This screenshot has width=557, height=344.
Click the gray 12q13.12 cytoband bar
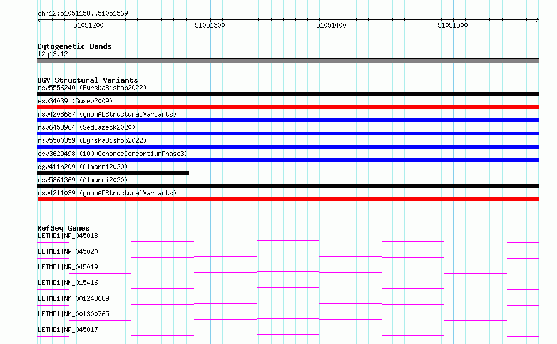pos(288,61)
